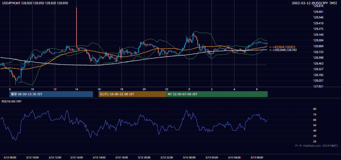Click bottom time label 3/13 04:00
Viewport: 341px width, 160px height.
coord(234,157)
